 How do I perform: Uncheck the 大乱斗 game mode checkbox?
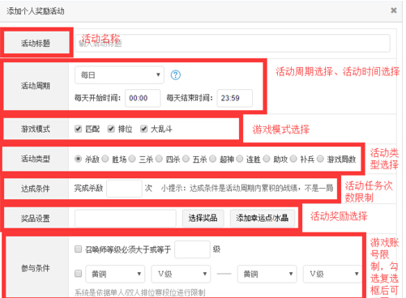tap(143, 129)
